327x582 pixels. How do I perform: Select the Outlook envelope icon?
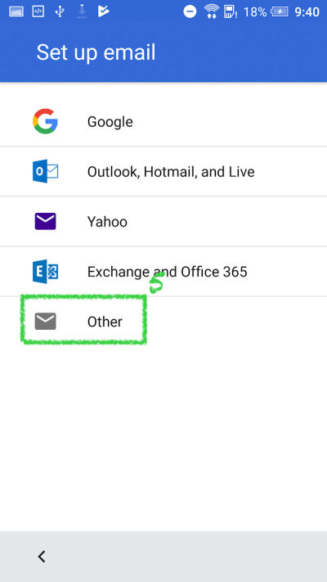[x=45, y=171]
